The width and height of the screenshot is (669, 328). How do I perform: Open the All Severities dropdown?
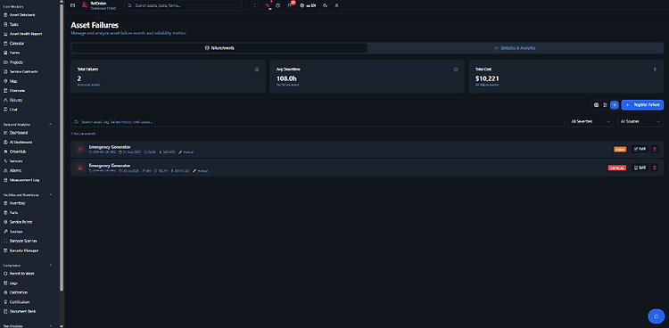click(591, 121)
